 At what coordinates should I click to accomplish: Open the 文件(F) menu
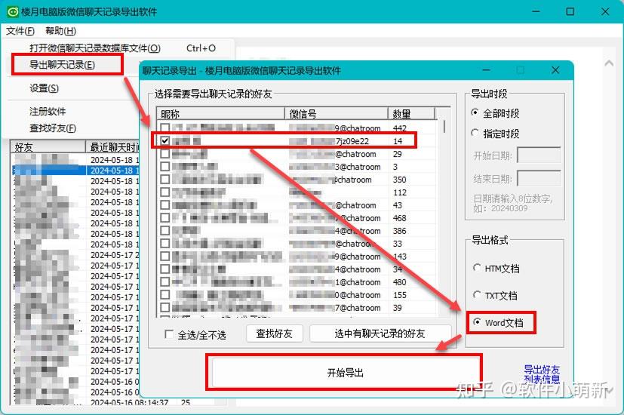point(20,31)
